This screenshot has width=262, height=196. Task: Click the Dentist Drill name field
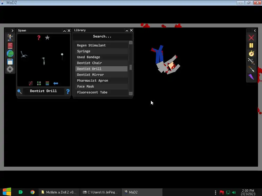point(43,91)
